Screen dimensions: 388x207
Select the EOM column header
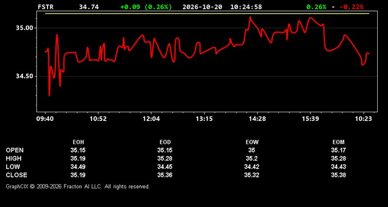pos(338,142)
